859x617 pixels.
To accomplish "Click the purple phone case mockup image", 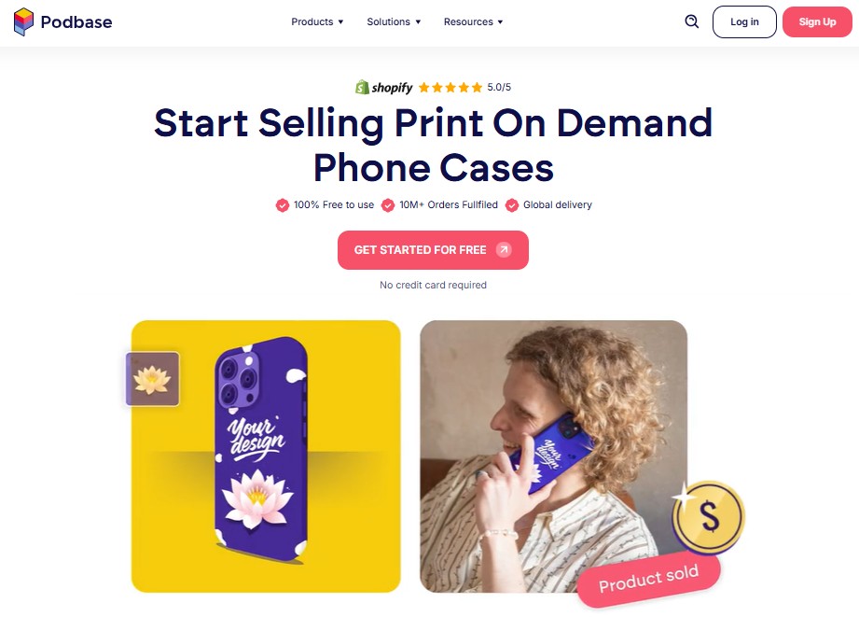I will [261, 449].
